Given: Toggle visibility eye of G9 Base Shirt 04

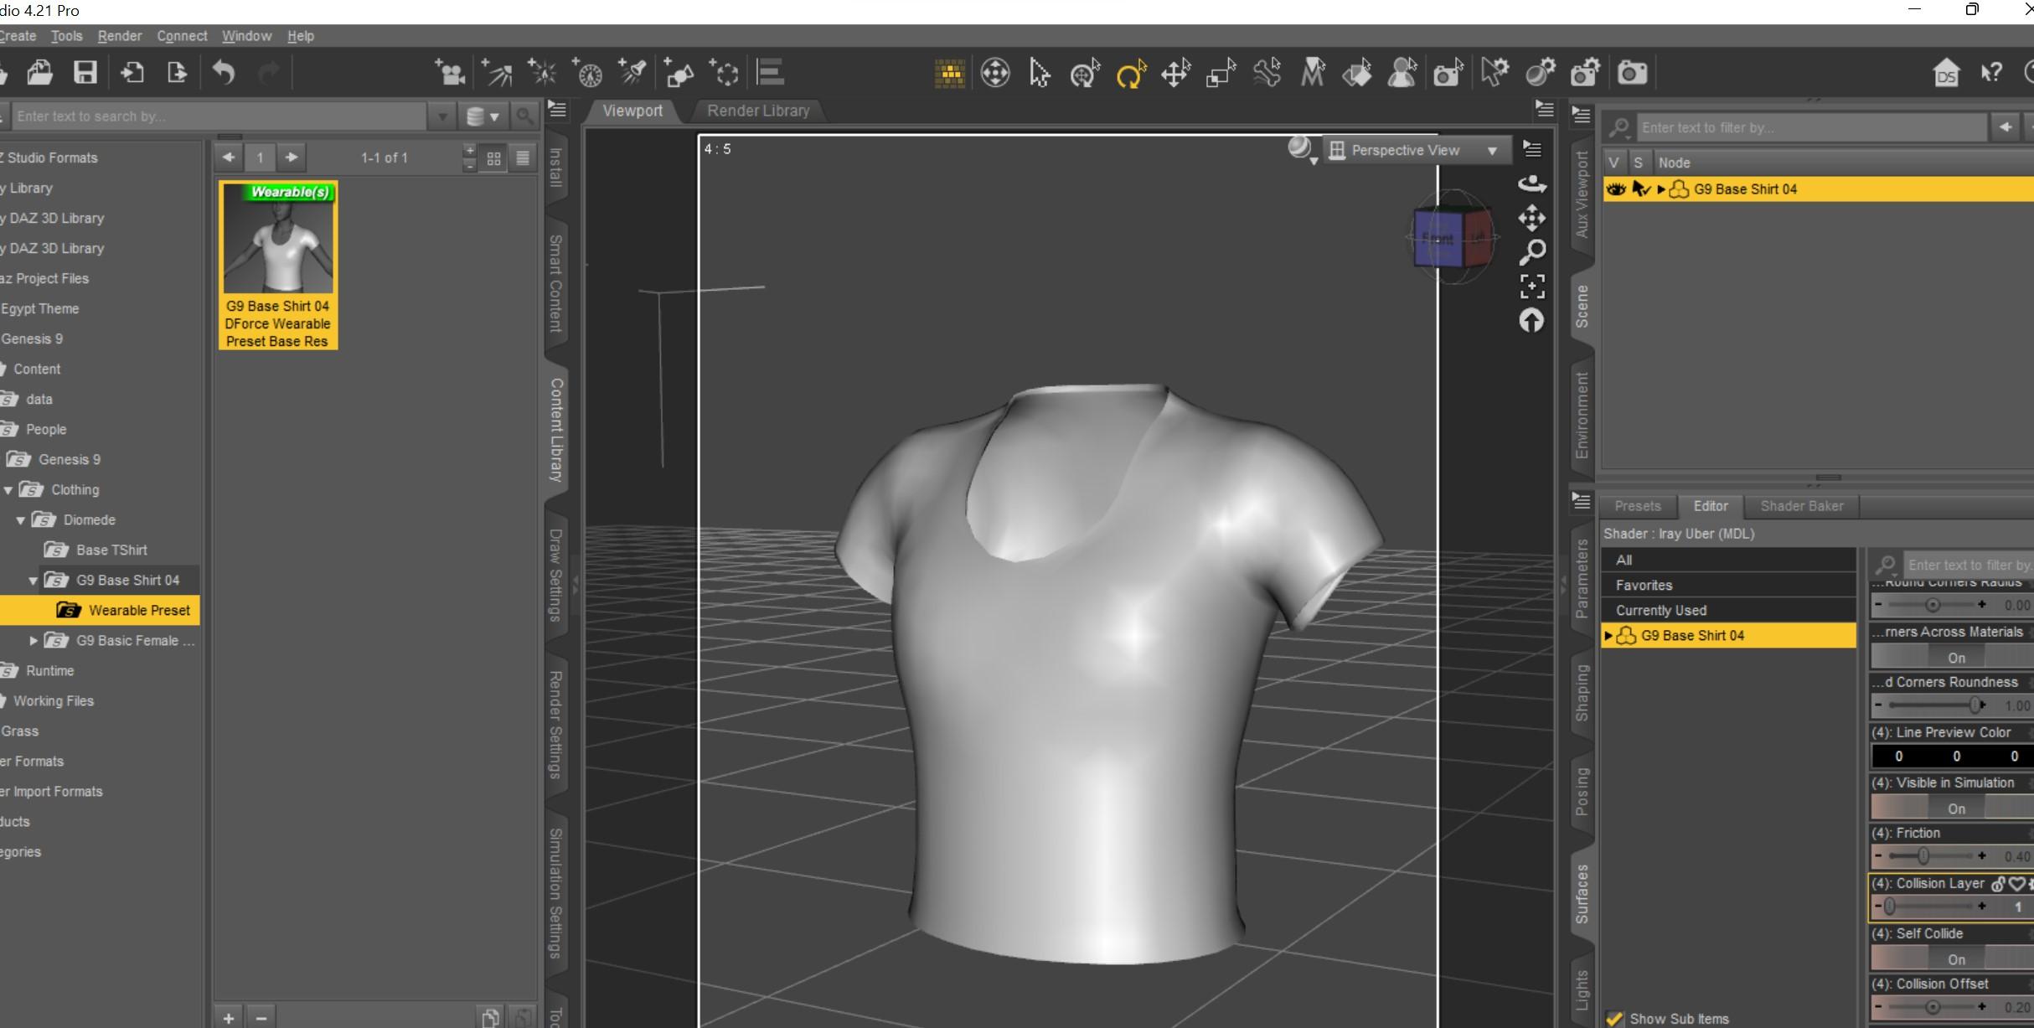Looking at the screenshot, I should 1615,189.
